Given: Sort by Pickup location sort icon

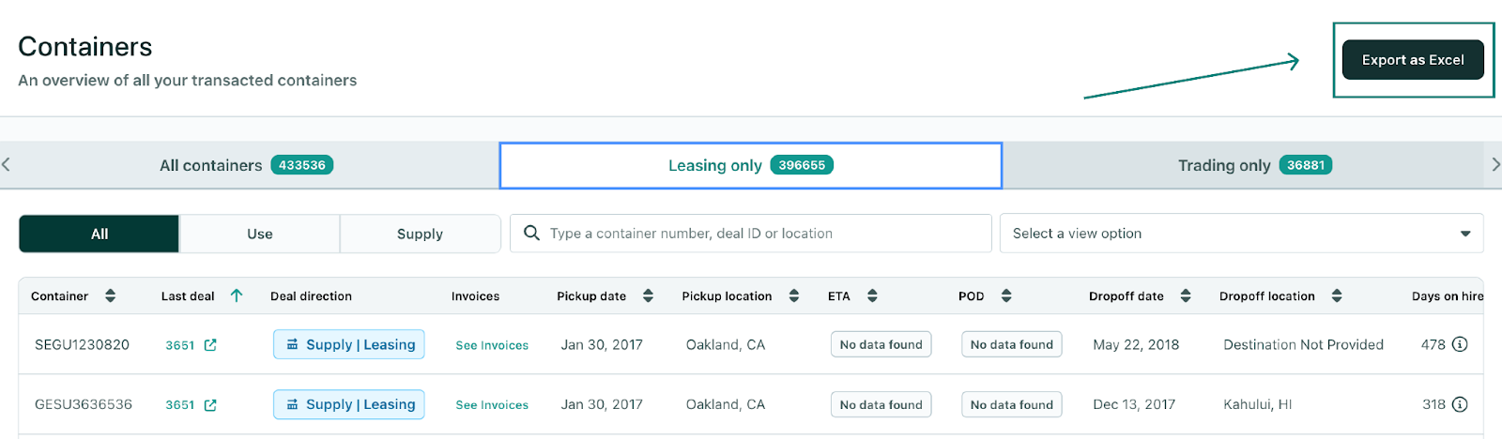Looking at the screenshot, I should pos(794,296).
